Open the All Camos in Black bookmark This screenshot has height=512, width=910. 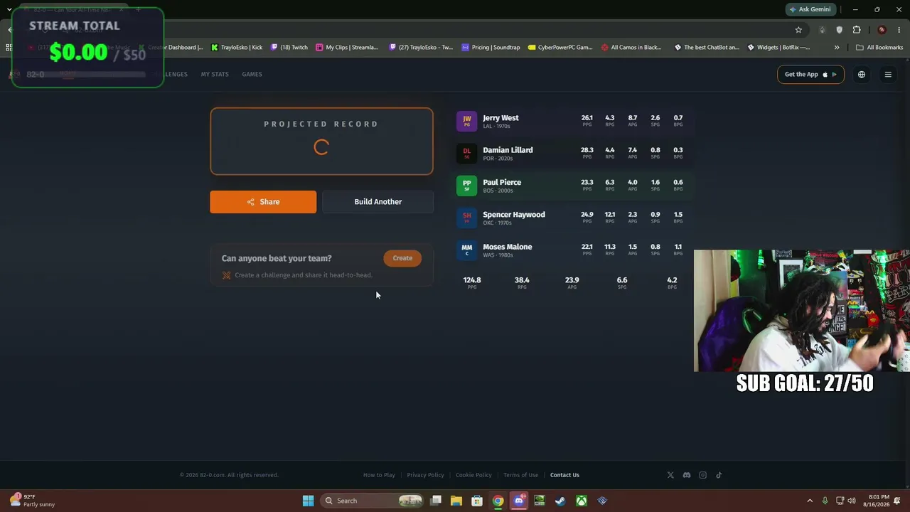click(x=631, y=48)
